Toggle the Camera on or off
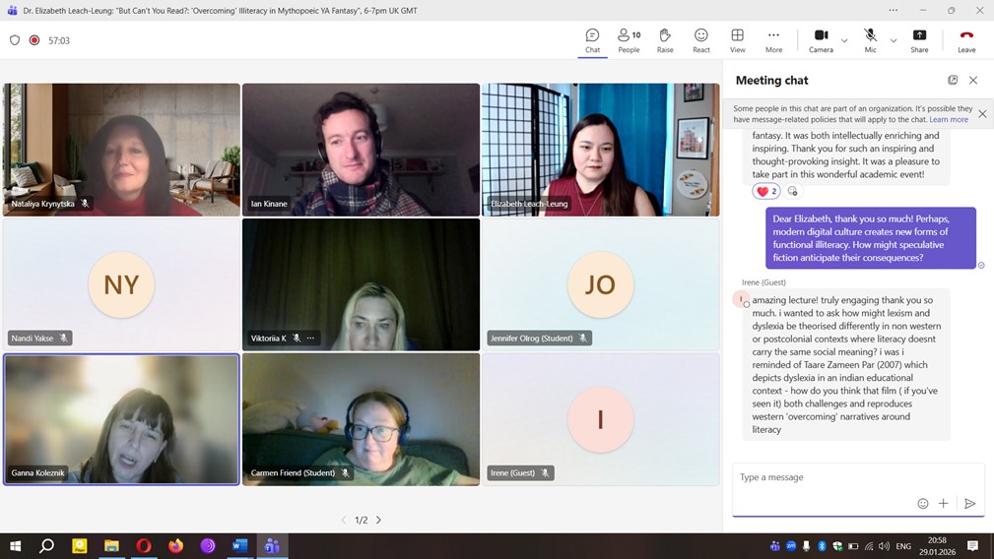The height and width of the screenshot is (559, 994). pyautogui.click(x=821, y=40)
